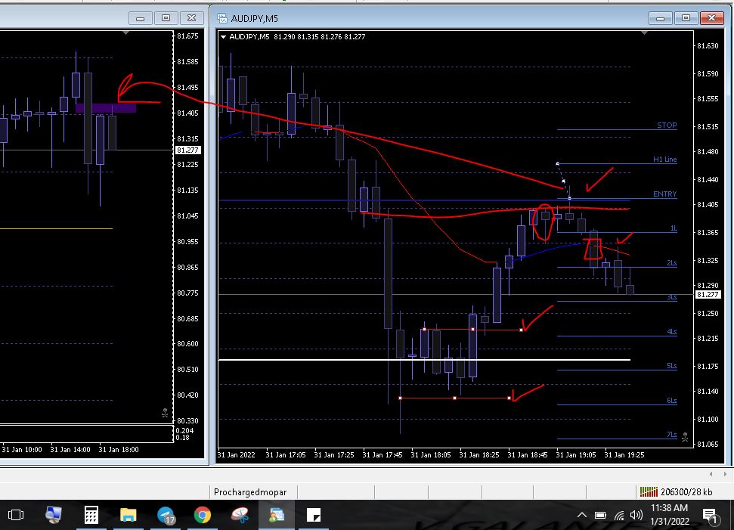Select the 7Ls level label
Viewport: 734px width, 530px height.
(x=672, y=435)
